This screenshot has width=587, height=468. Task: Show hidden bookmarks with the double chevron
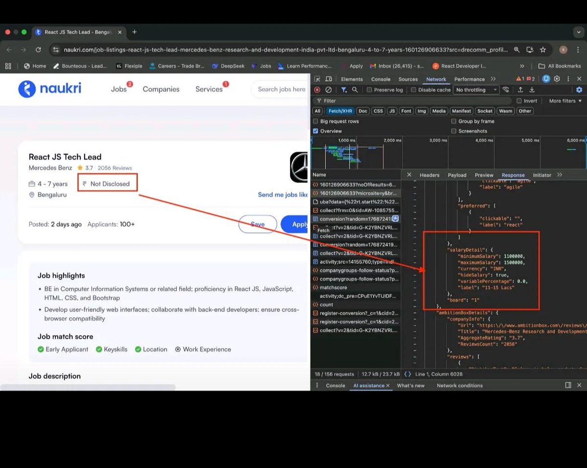(x=522, y=66)
